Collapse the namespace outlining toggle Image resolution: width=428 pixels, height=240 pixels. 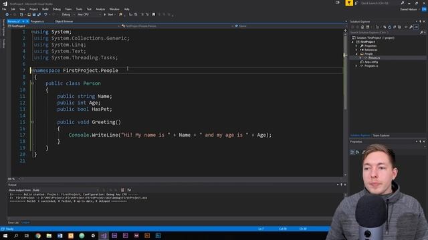click(x=32, y=71)
